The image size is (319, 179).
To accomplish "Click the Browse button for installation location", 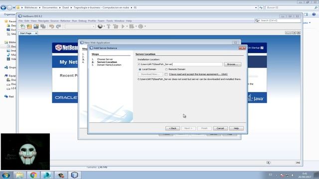I will [233, 64].
